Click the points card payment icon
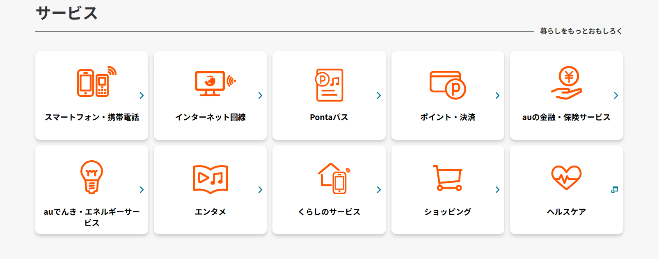Screen dimensions: 659x259 pyautogui.click(x=448, y=85)
